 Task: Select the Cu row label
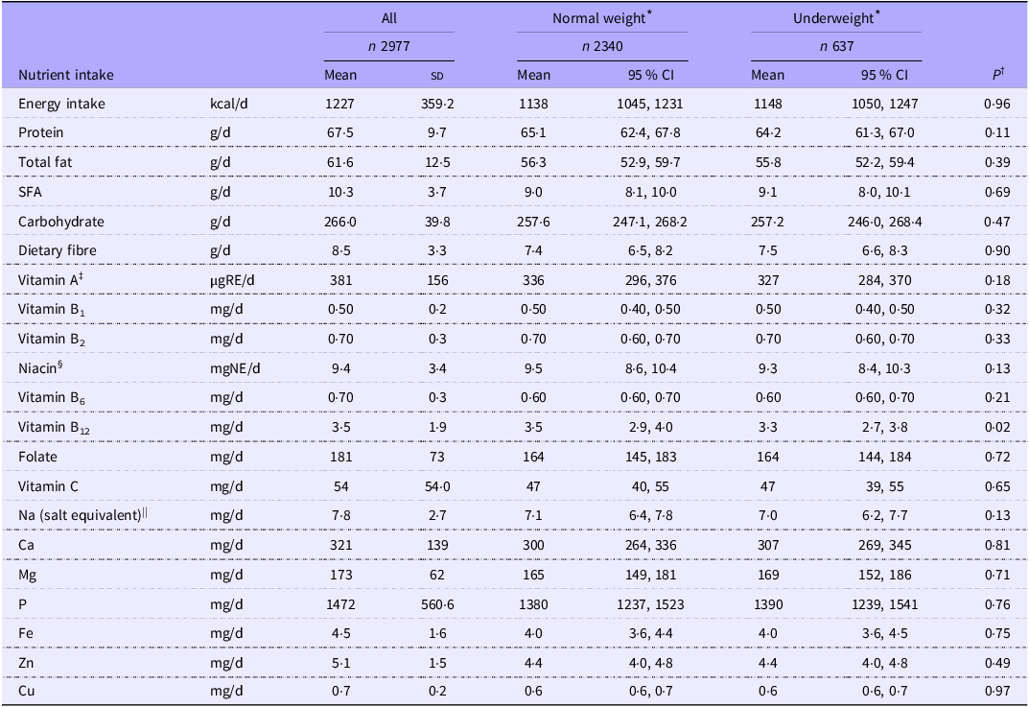[x=26, y=691]
